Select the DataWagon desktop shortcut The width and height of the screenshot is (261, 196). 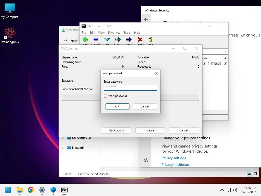(x=10, y=35)
